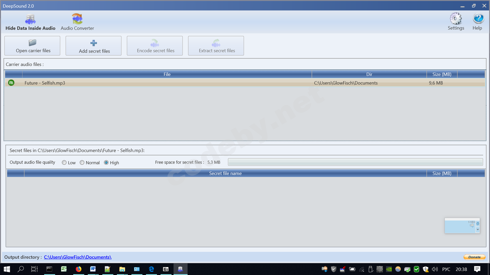
Task: Open the Hide Data Inside Audio tab
Action: [x=30, y=22]
